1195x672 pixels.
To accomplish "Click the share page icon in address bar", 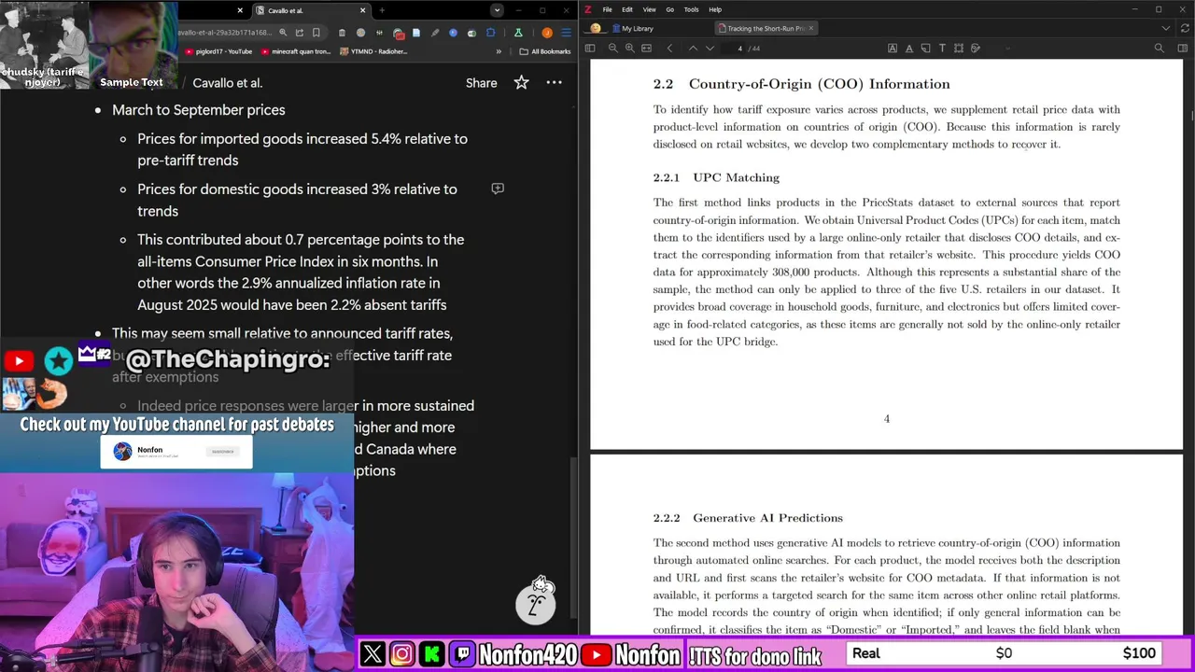I will pos(299,33).
